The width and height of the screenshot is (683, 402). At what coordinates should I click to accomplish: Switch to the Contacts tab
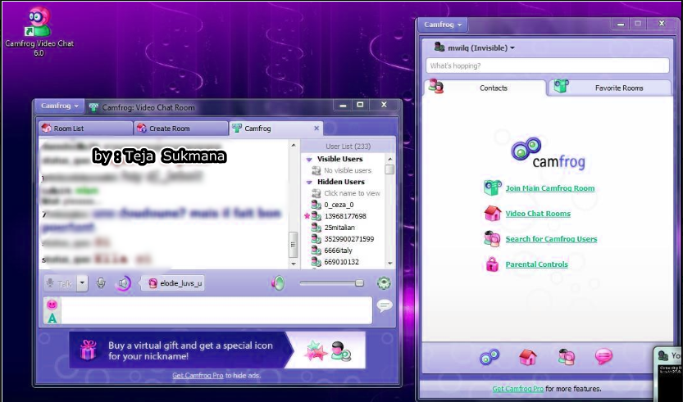pos(485,88)
